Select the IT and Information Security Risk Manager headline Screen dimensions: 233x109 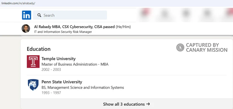coord(63,32)
